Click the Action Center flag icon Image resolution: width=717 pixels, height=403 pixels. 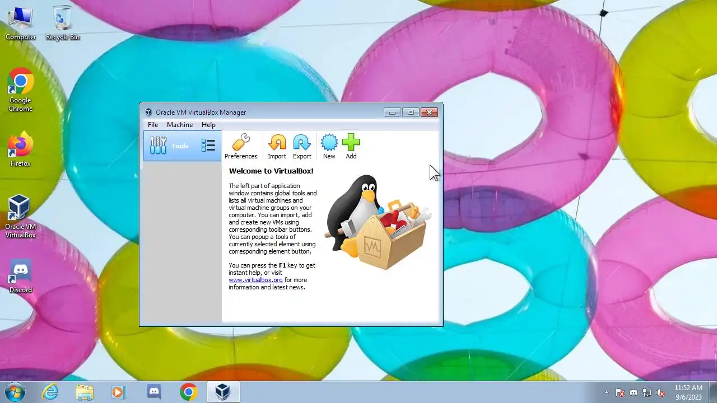pos(620,393)
